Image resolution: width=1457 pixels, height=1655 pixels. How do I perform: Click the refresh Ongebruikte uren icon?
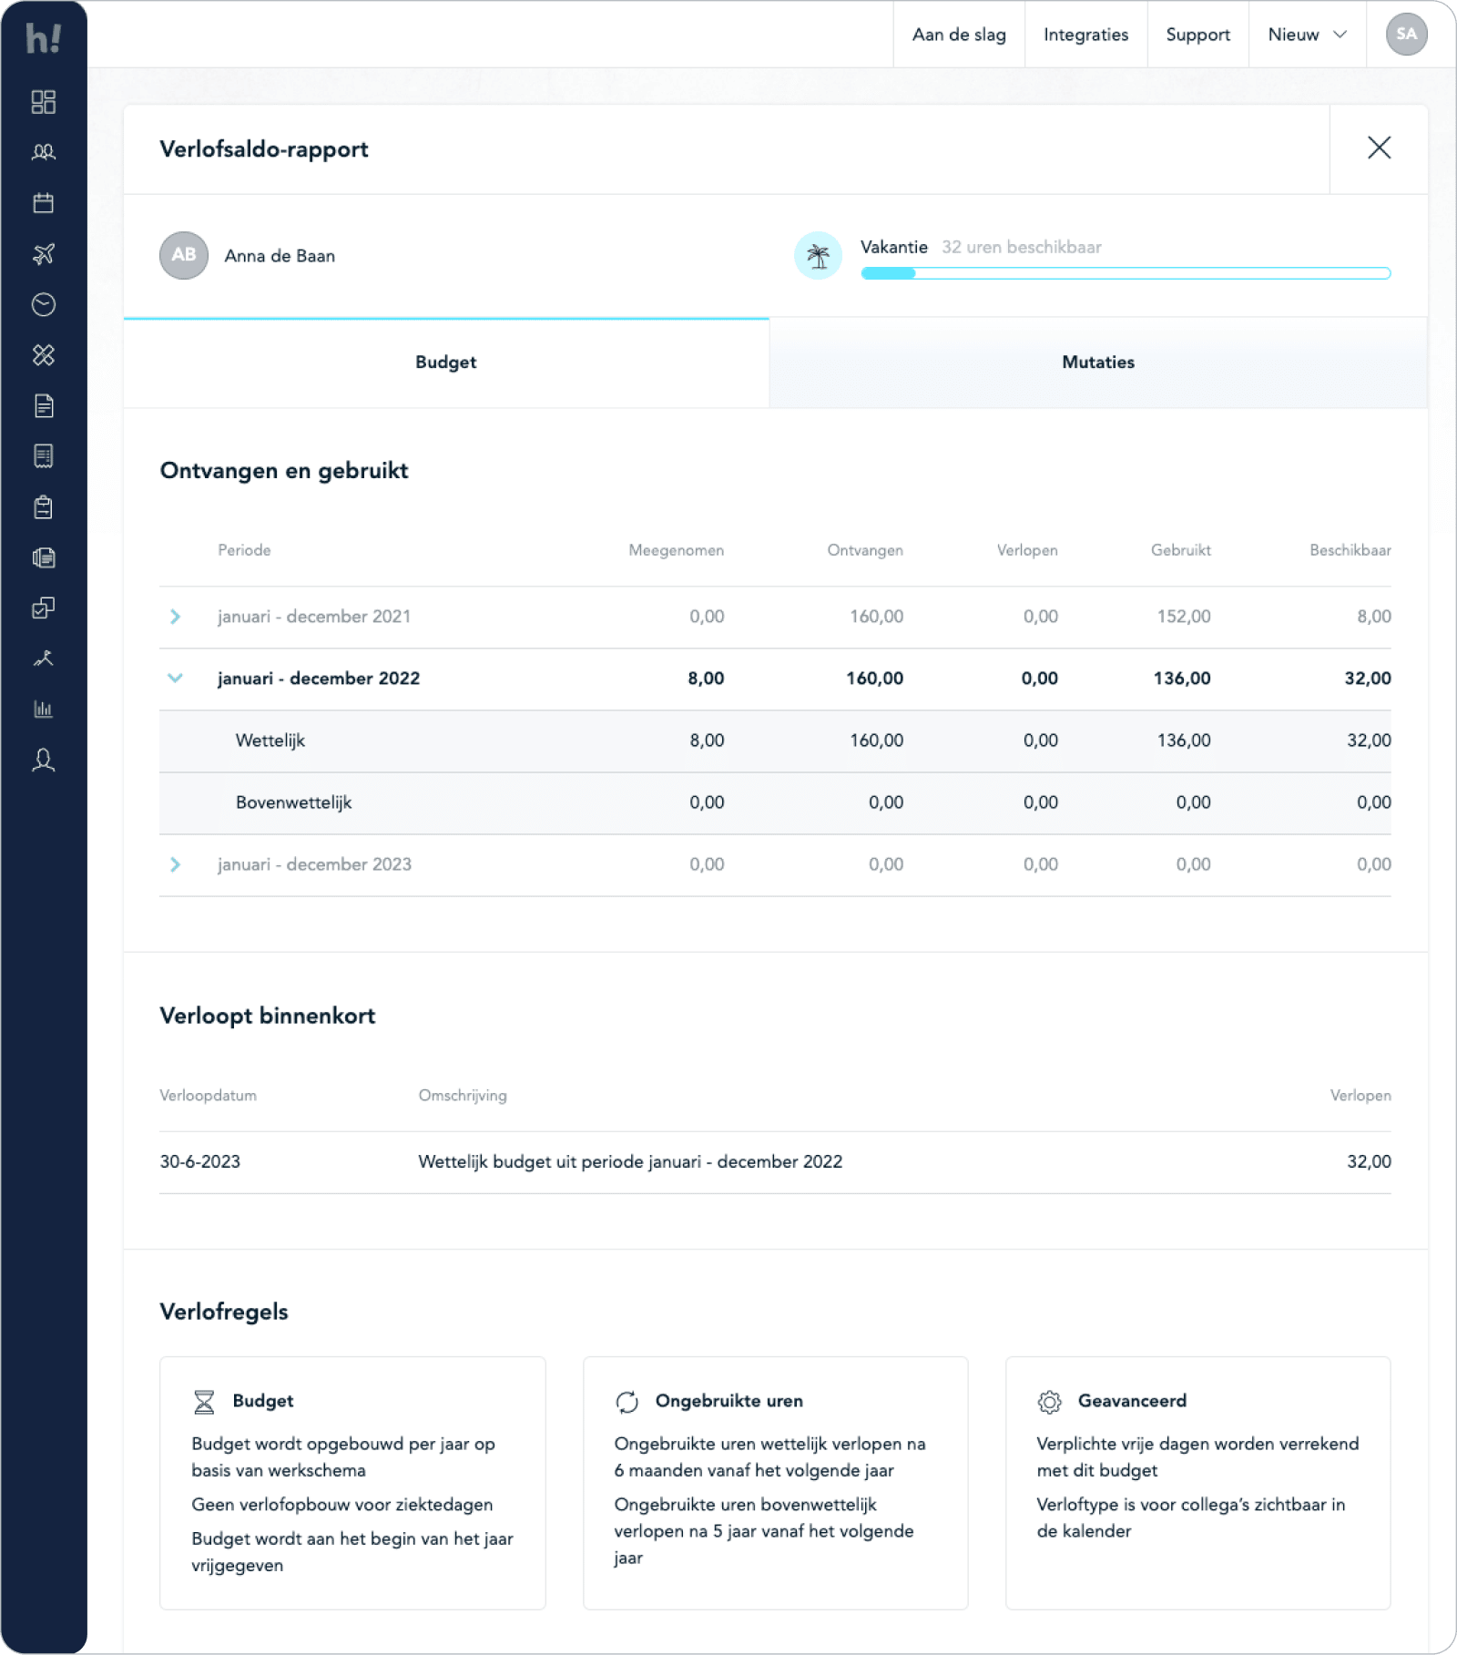pos(627,1402)
